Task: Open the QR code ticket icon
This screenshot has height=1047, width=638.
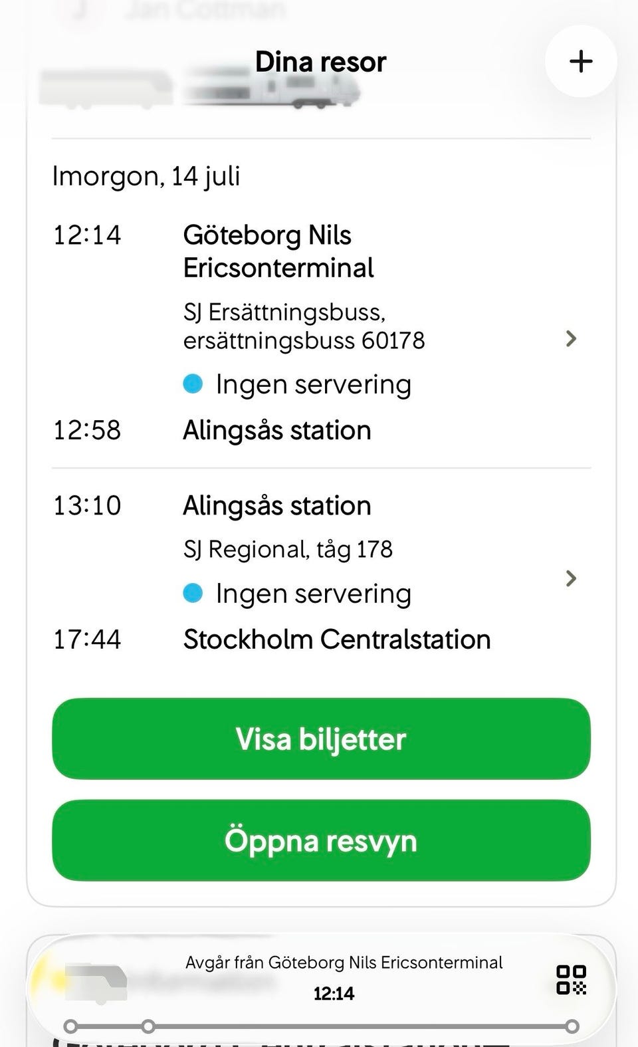Action: [571, 980]
